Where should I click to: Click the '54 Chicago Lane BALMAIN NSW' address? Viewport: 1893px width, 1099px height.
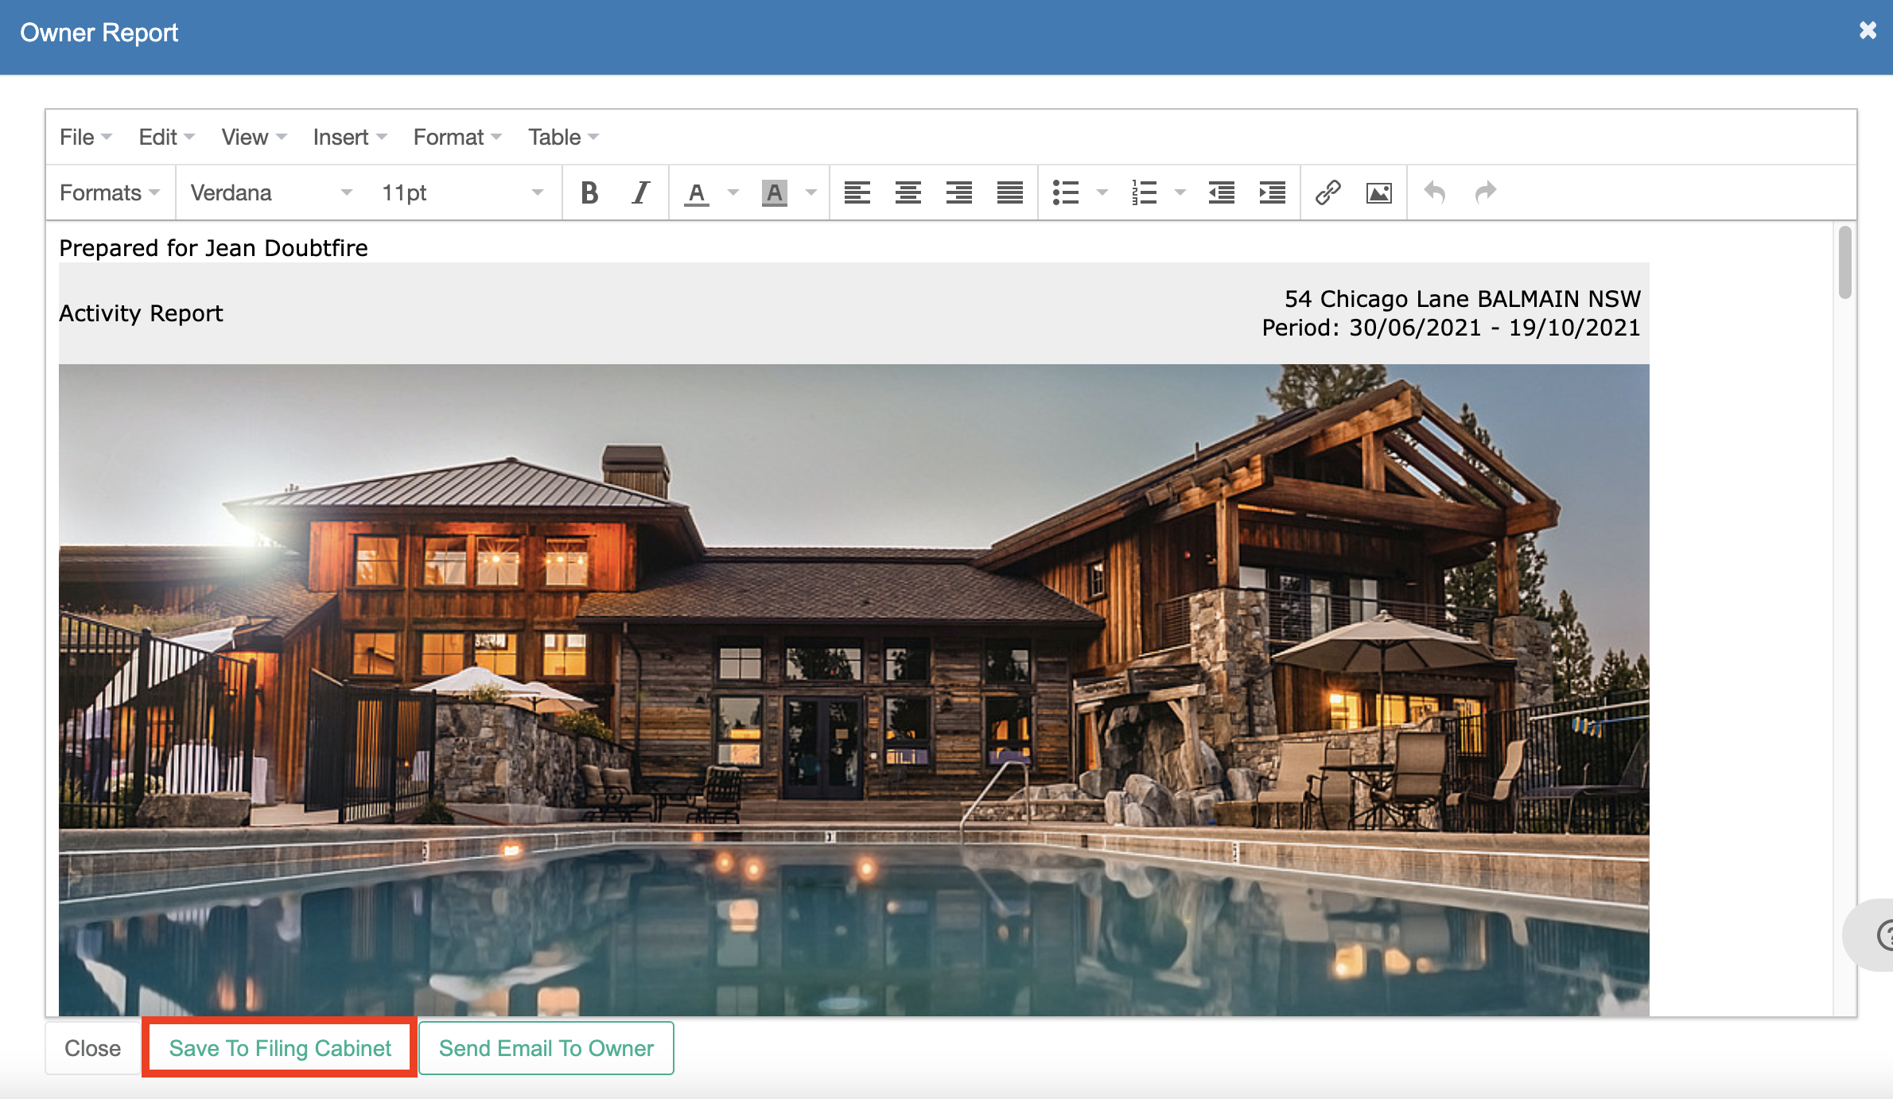pyautogui.click(x=1462, y=299)
